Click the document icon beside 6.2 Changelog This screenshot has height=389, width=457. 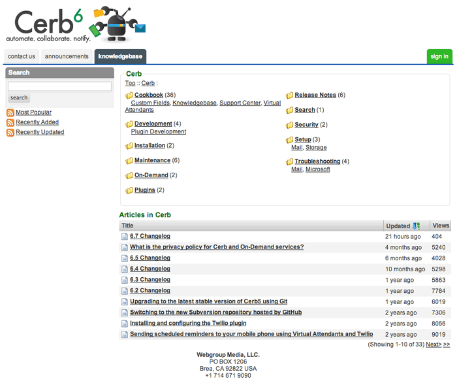[x=125, y=291]
